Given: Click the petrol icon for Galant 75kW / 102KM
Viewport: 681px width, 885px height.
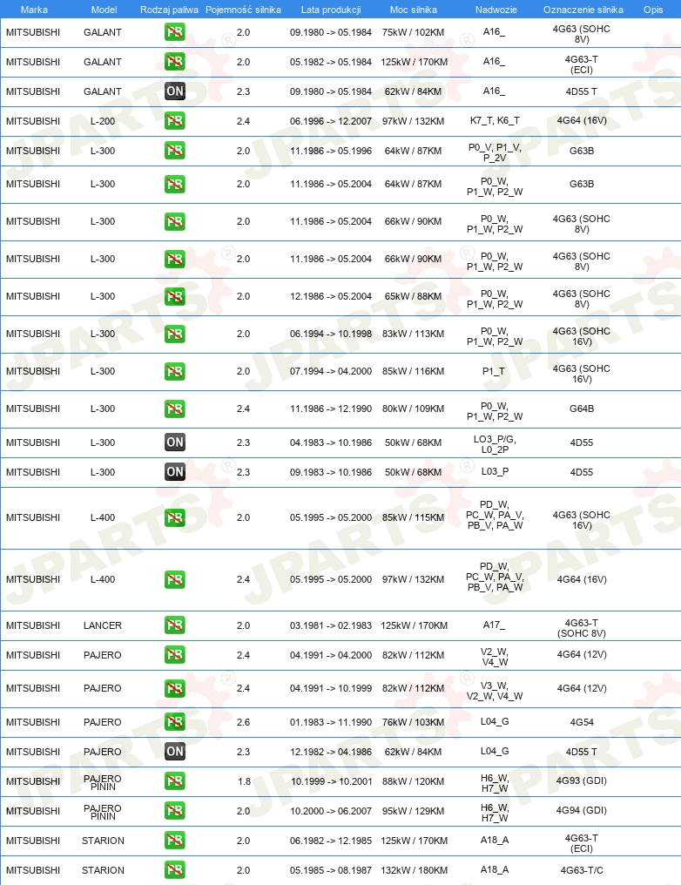Looking at the screenshot, I should tap(175, 32).
